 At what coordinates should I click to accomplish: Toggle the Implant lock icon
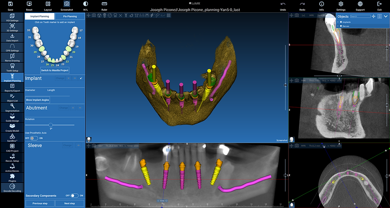[81, 78]
